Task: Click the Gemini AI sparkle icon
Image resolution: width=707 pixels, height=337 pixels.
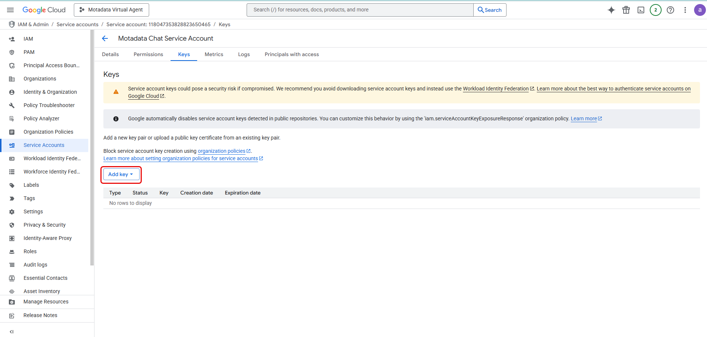Action: [611, 10]
